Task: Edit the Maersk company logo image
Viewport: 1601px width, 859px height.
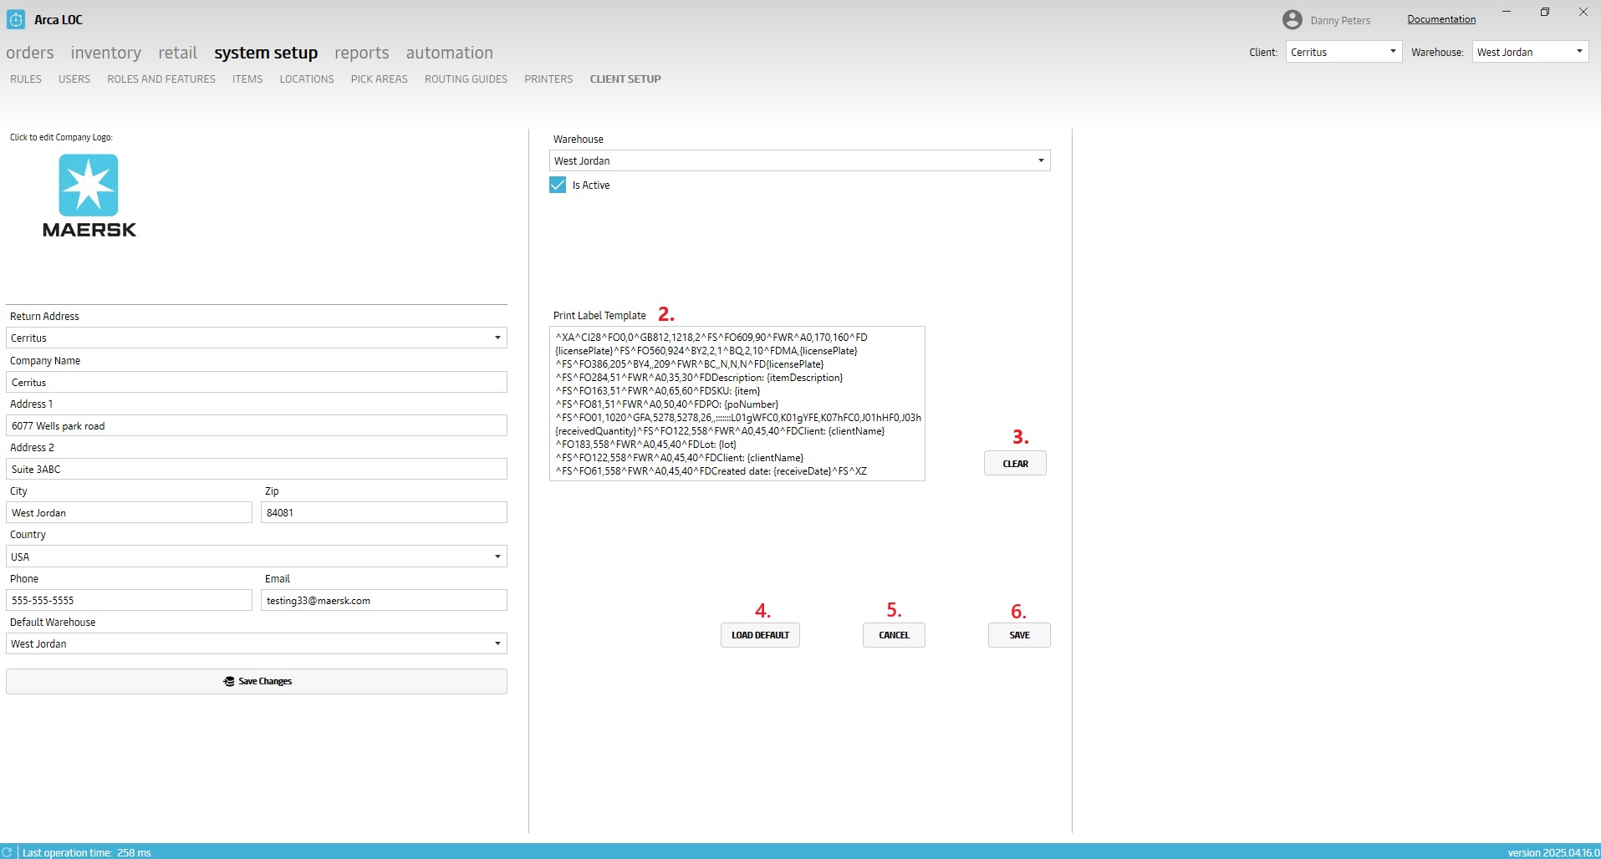Action: click(89, 196)
